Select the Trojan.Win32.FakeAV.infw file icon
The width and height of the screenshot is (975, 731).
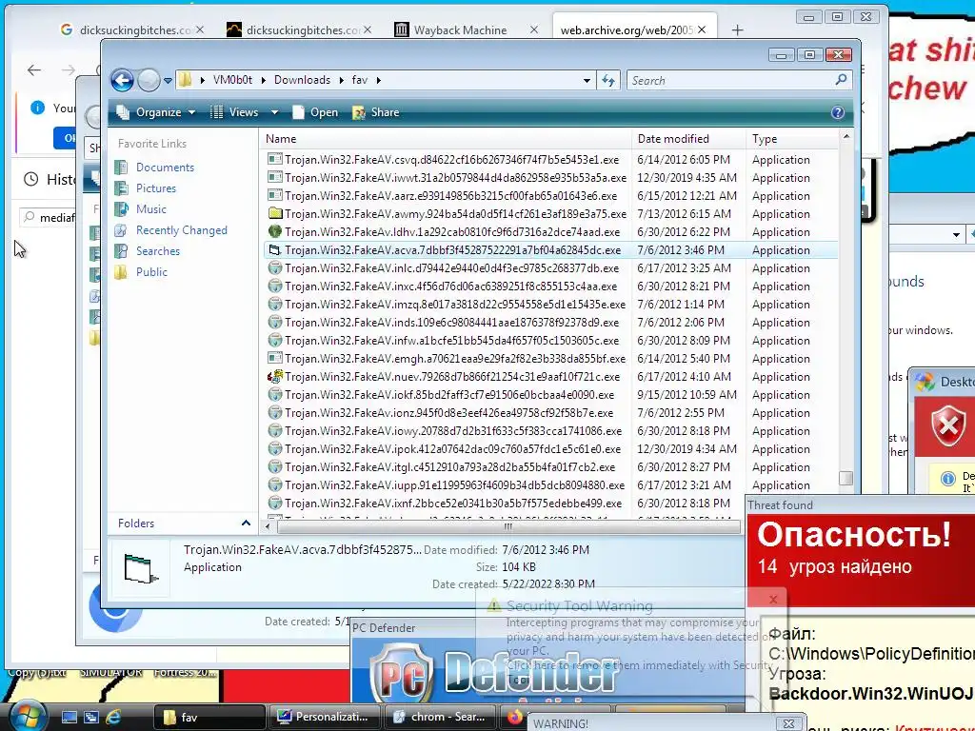point(275,340)
